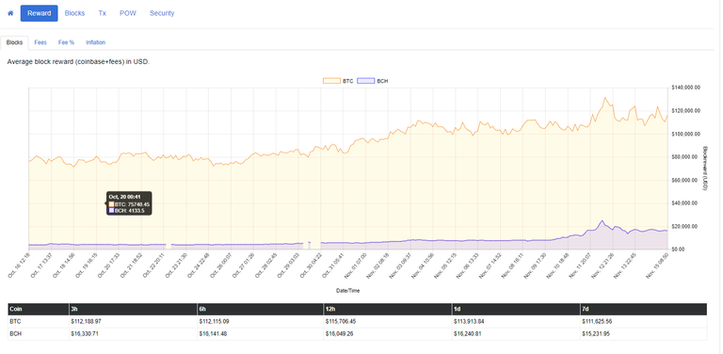Go to the home page via house icon
Screen dimensions: 723x354
(x=10, y=13)
